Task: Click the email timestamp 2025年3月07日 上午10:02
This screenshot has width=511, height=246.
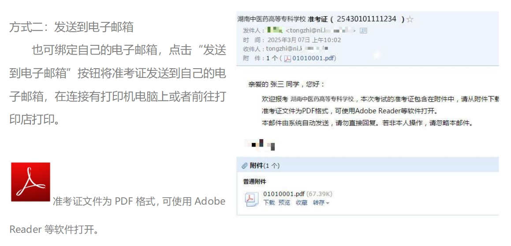Action: [x=303, y=40]
